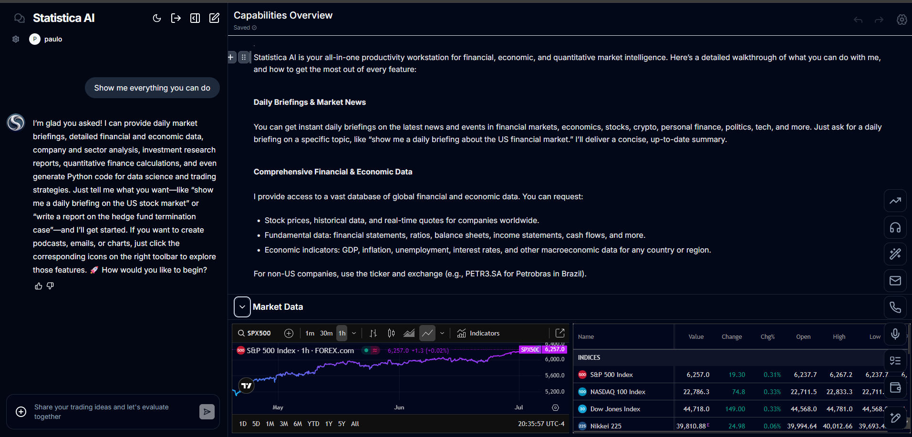Open the podcast headphones tool

[895, 227]
